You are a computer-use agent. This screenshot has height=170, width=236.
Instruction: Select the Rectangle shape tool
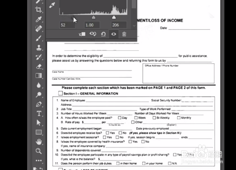pos(39,132)
